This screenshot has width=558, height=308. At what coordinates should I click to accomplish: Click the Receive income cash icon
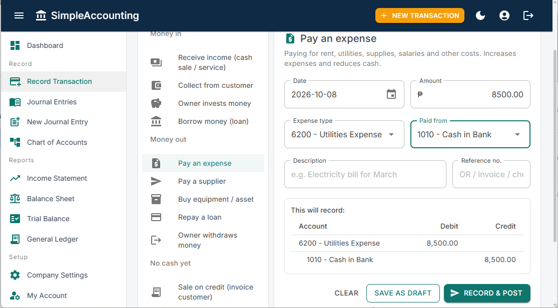[x=156, y=62]
